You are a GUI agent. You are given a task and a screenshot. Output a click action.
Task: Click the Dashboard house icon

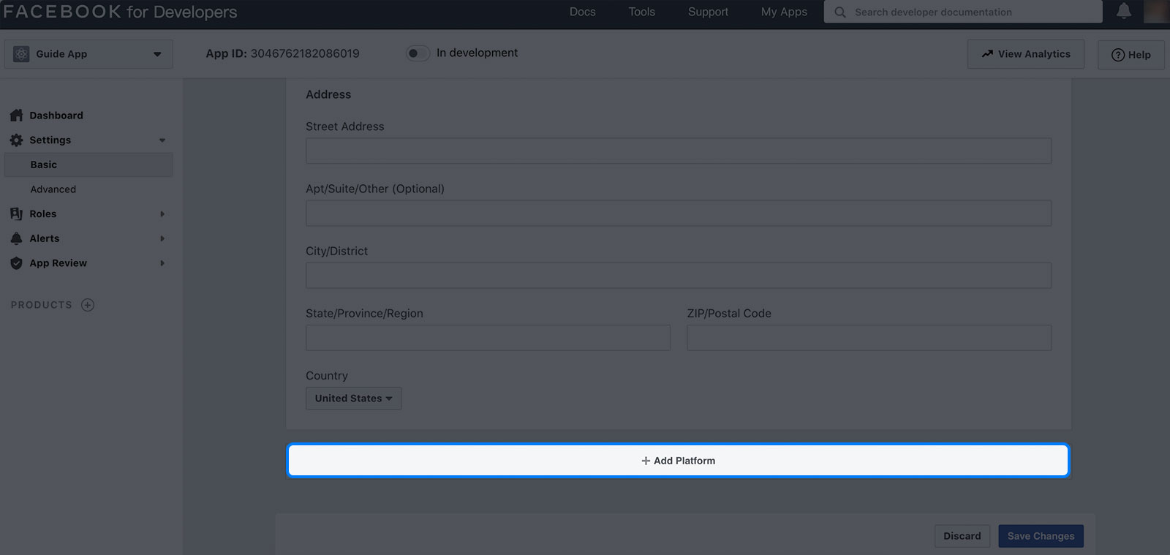pyautogui.click(x=16, y=116)
